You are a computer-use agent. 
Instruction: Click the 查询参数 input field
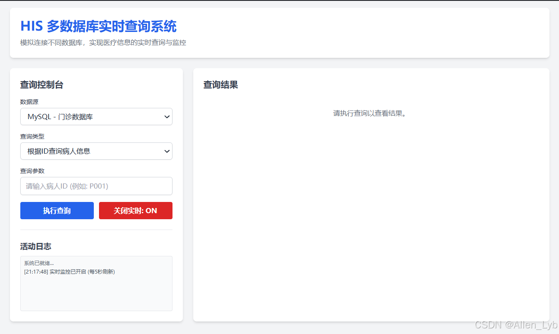96,186
